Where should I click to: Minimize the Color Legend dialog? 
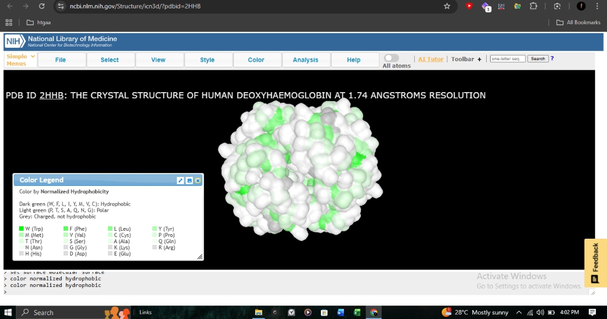click(x=189, y=181)
